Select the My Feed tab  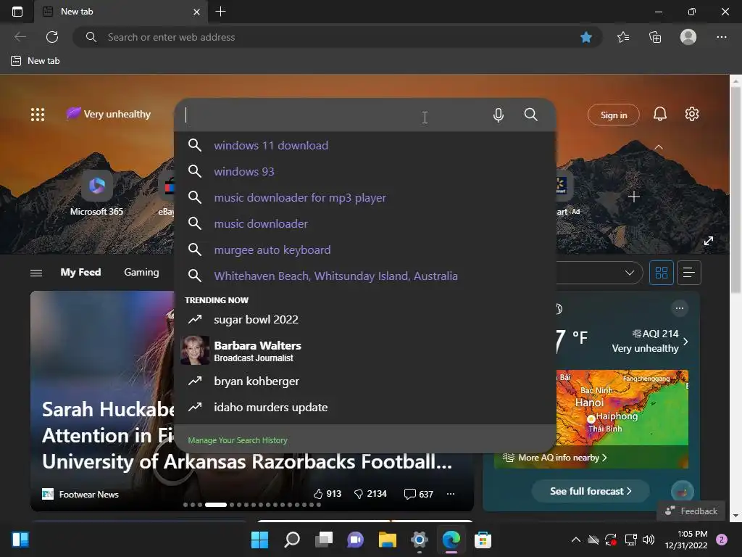(x=80, y=273)
